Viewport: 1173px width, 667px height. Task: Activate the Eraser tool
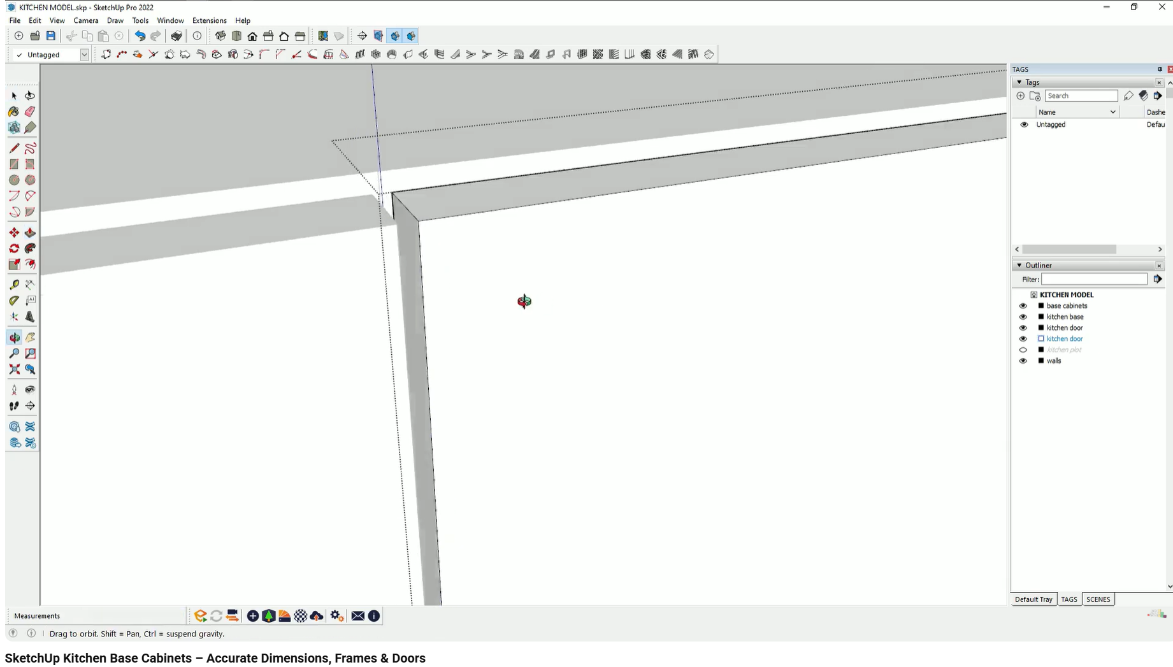[x=30, y=111]
